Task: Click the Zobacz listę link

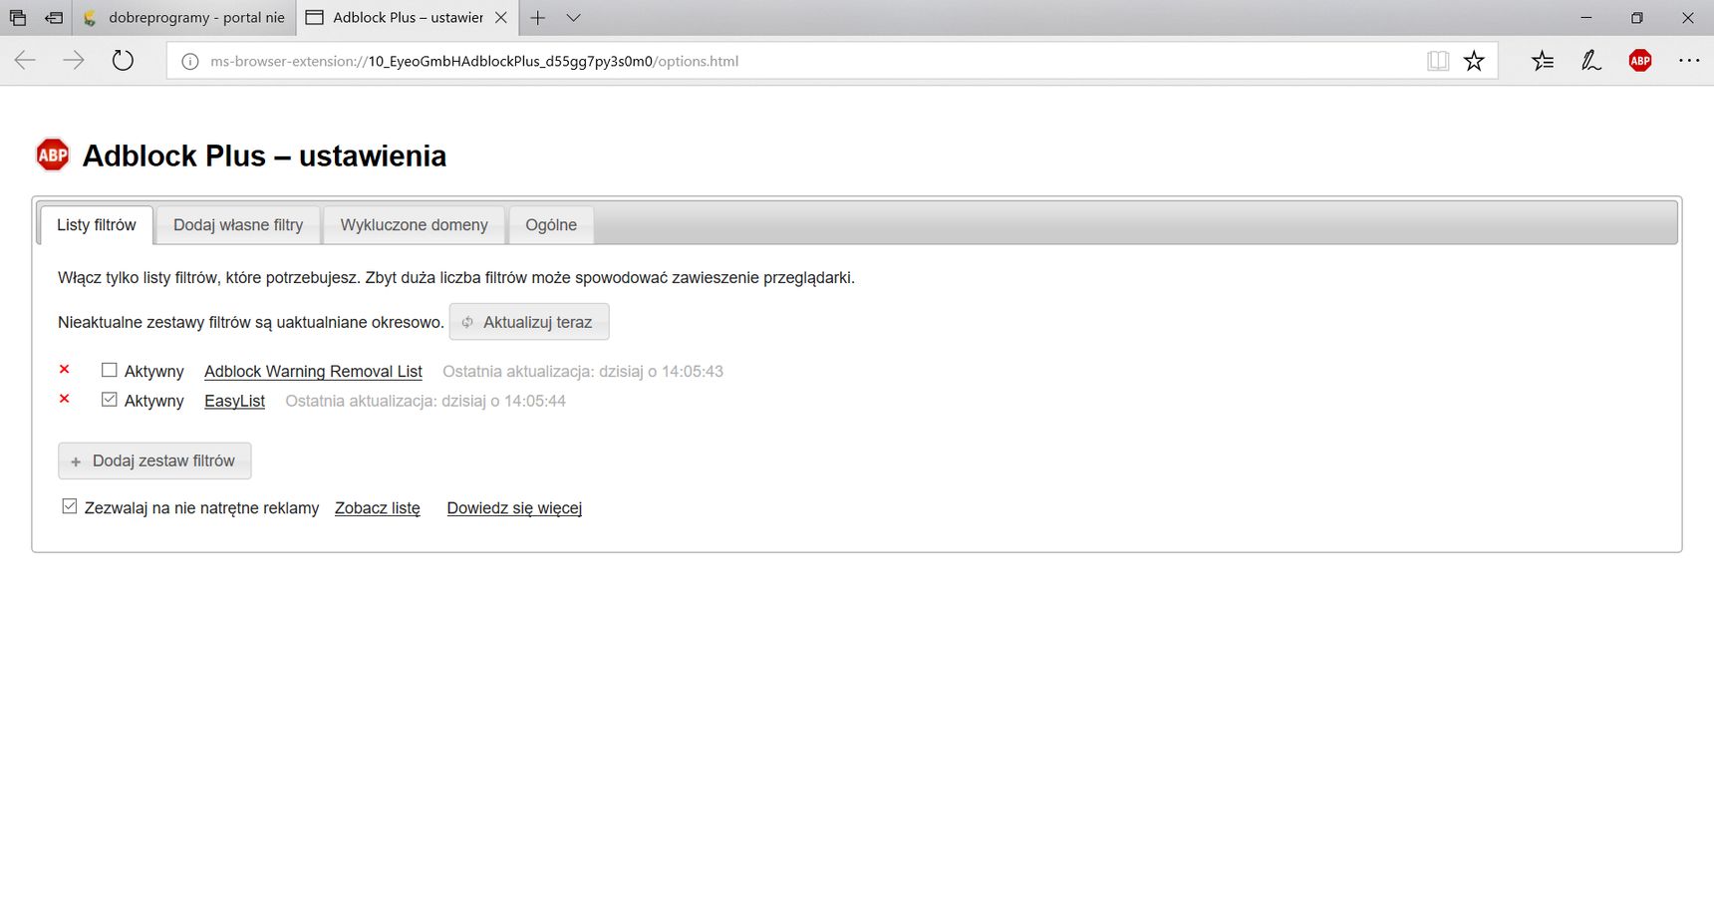Action: 378,508
